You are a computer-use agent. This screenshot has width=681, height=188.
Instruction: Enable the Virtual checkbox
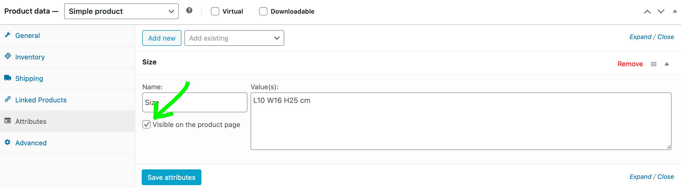(x=215, y=11)
